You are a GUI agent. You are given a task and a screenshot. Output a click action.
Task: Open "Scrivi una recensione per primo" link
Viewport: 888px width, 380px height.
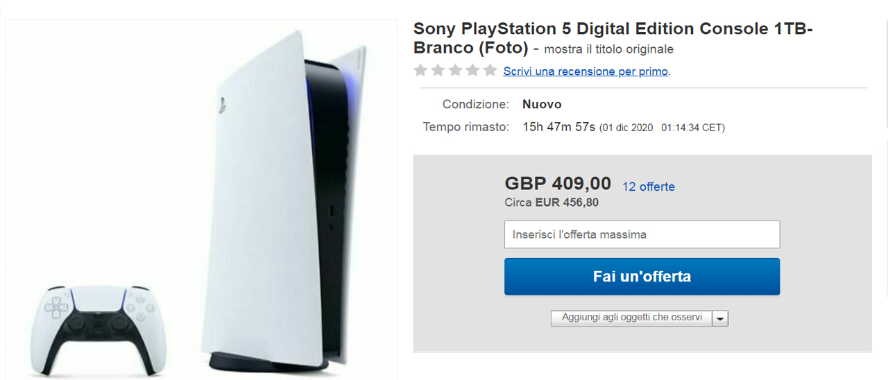tap(586, 71)
